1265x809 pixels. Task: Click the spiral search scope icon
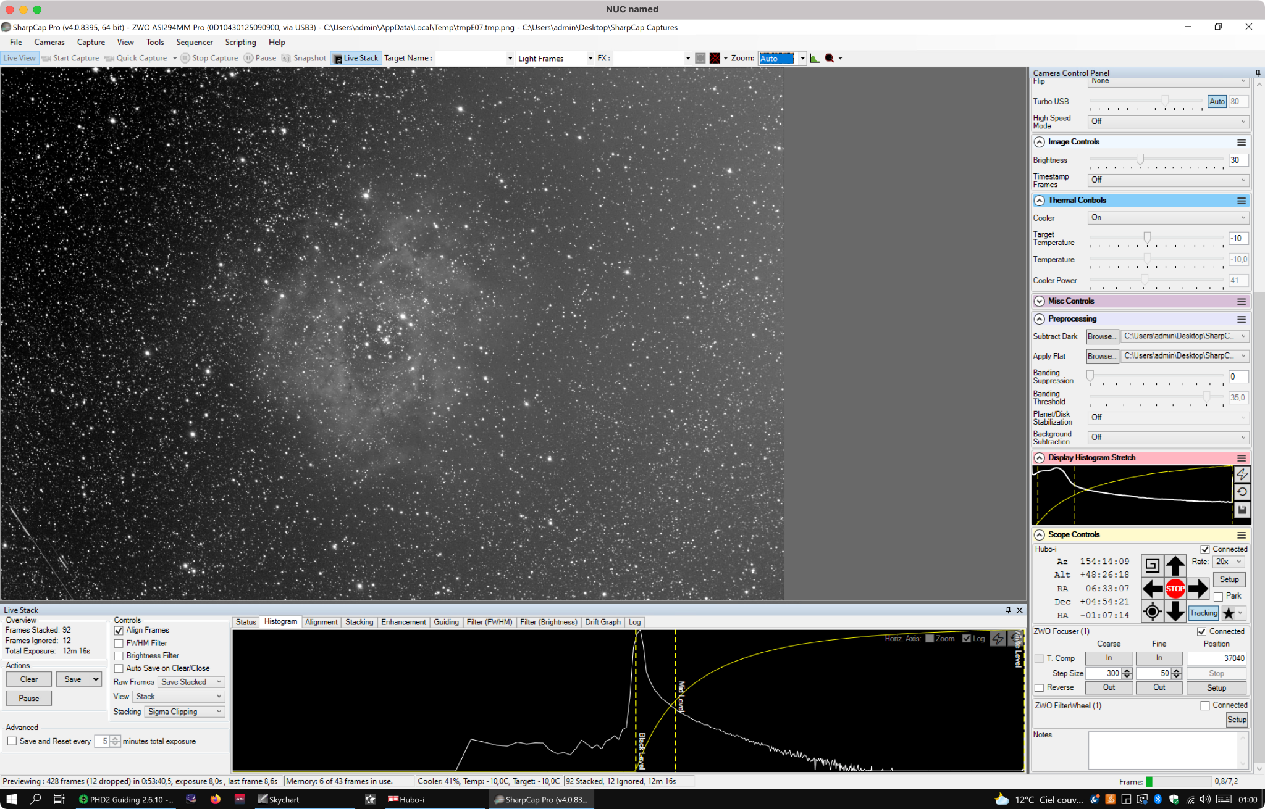(1152, 565)
